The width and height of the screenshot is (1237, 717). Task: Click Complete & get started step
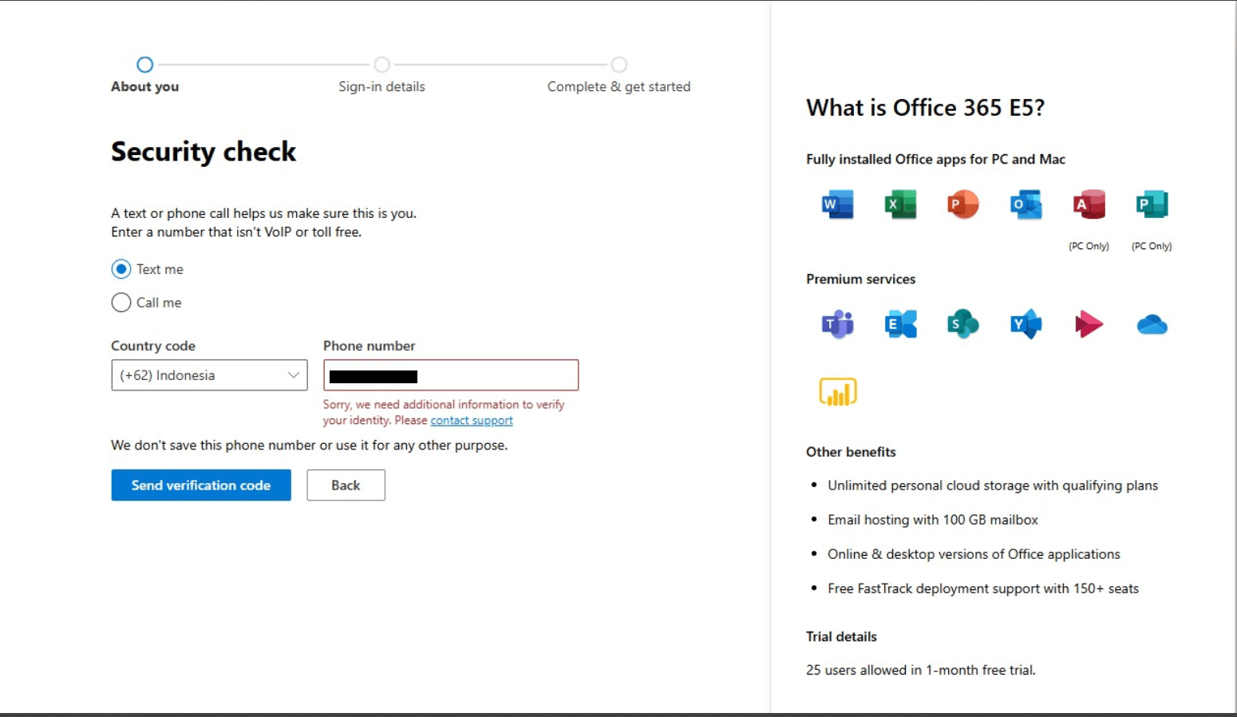pos(618,76)
